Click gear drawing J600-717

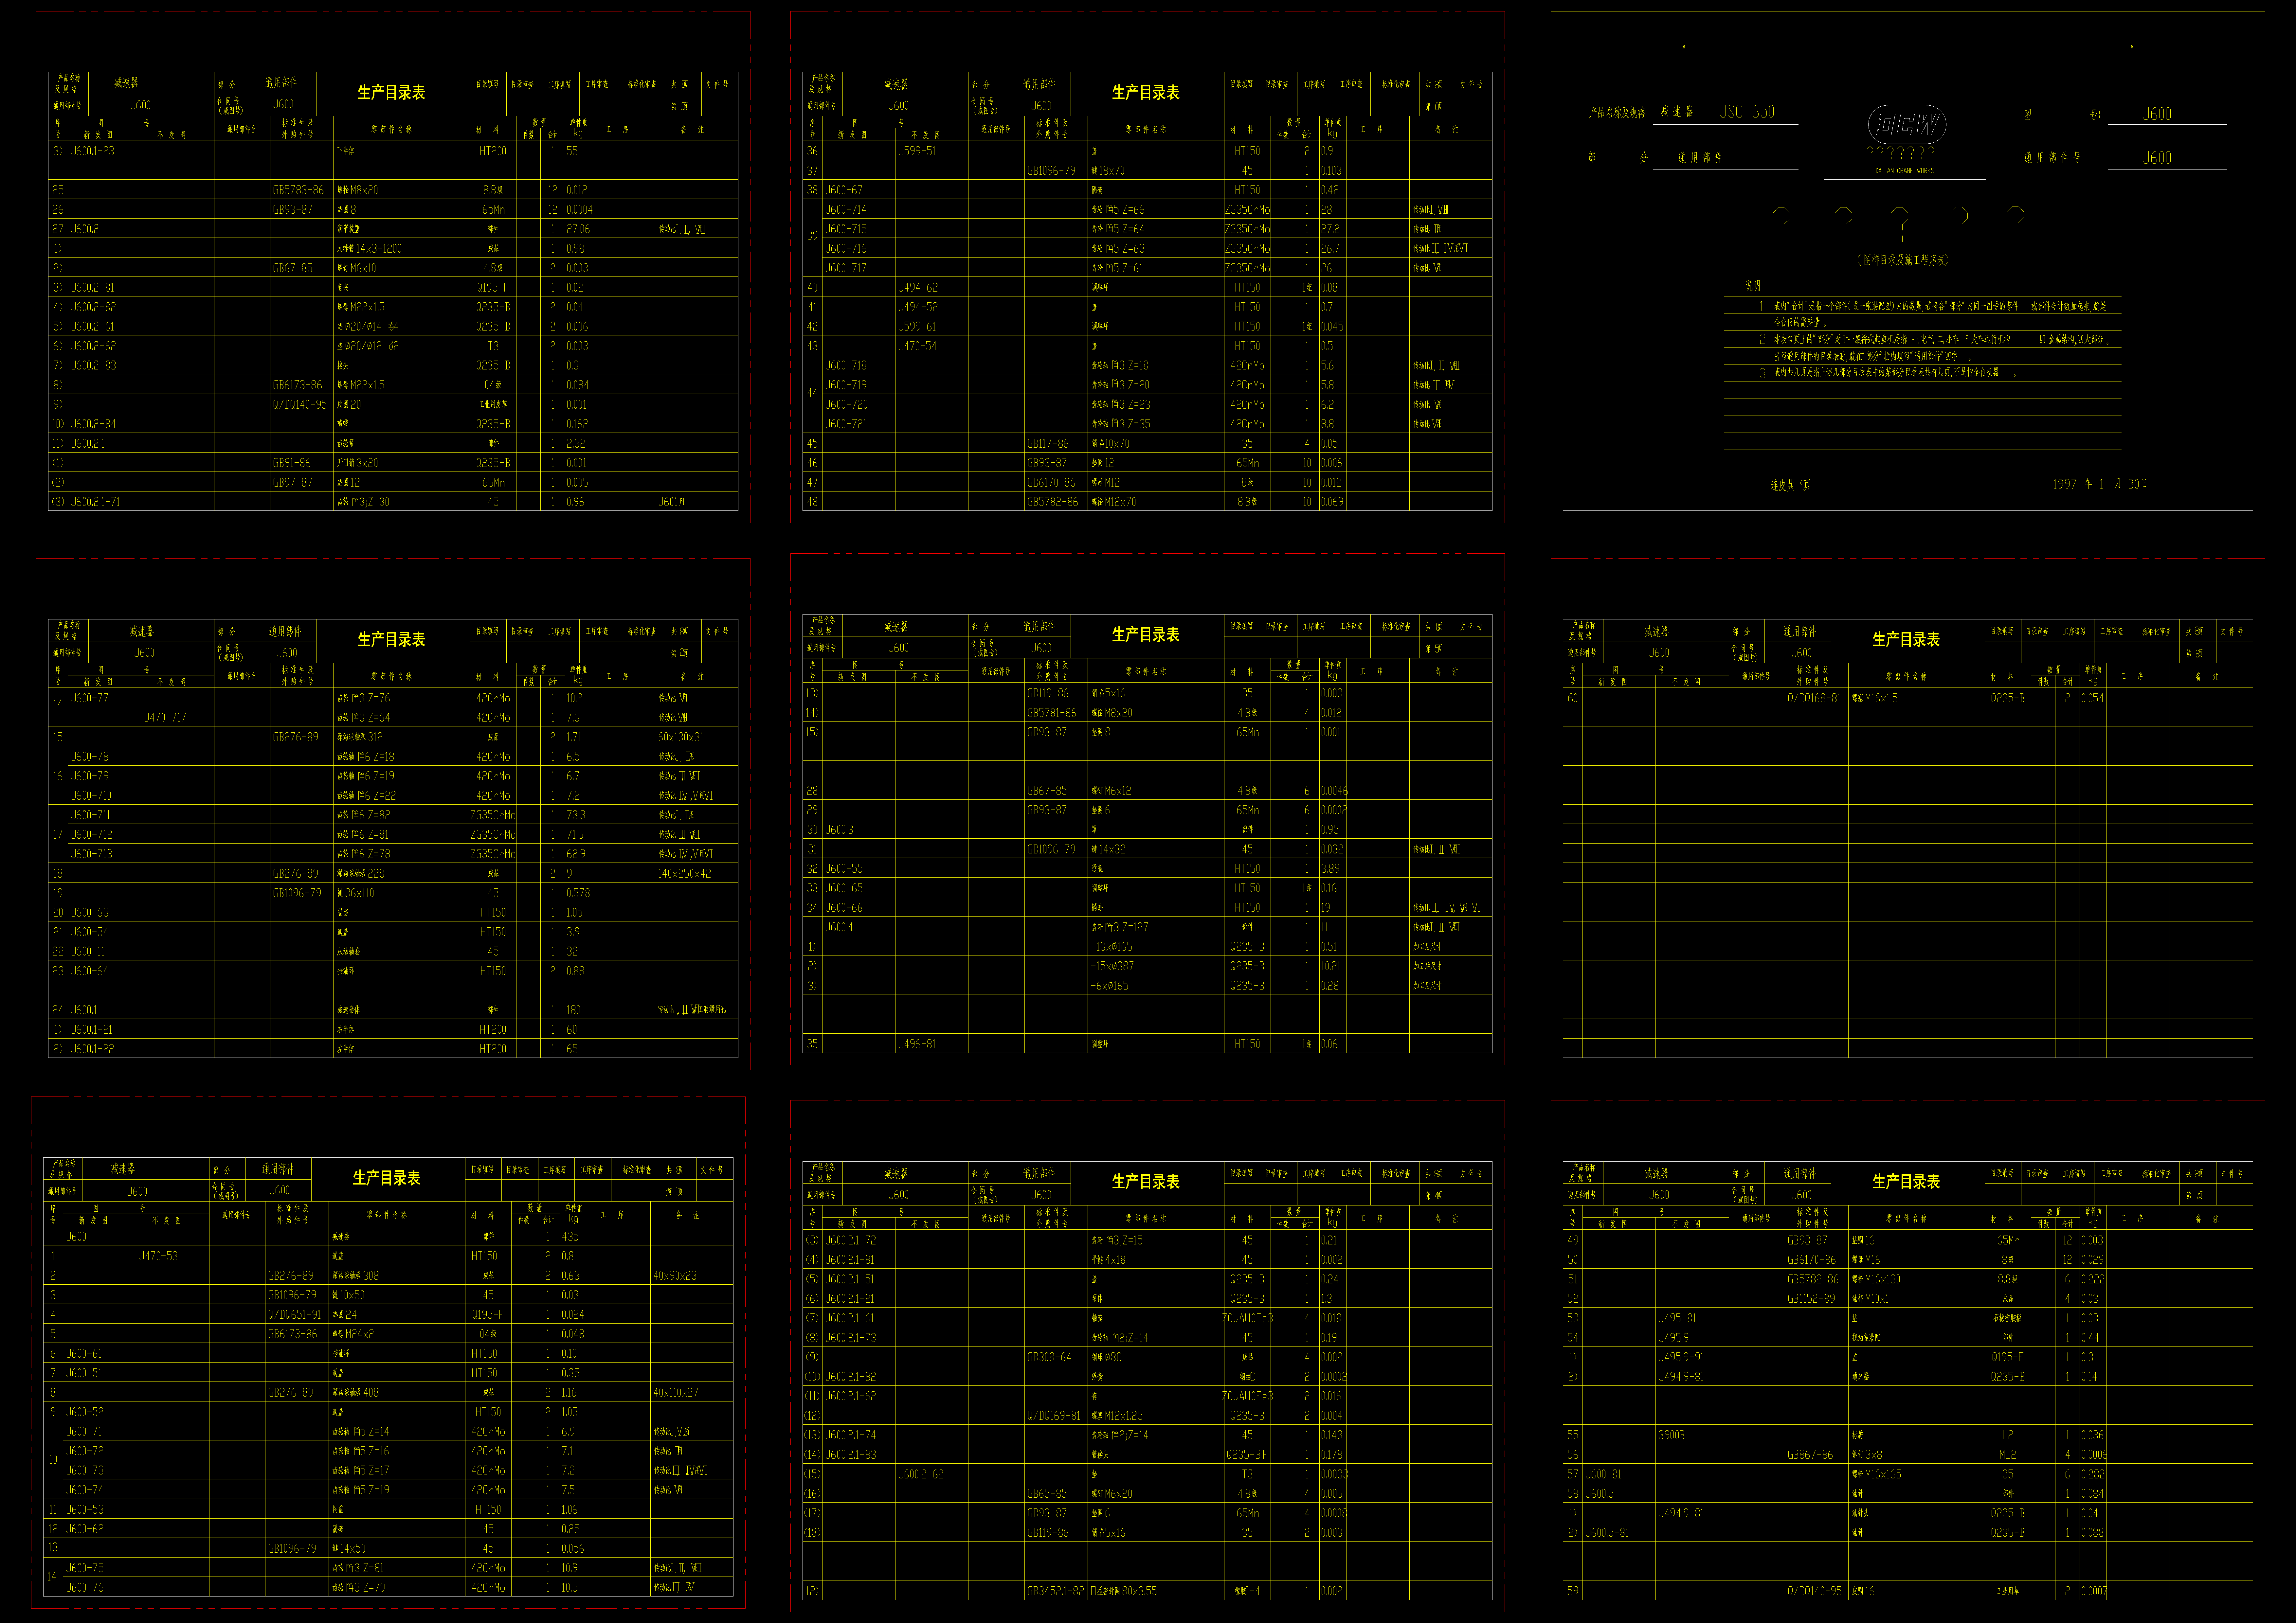[846, 268]
